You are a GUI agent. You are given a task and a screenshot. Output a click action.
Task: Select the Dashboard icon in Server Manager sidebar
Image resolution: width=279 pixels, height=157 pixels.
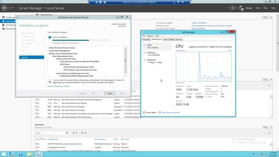[3, 17]
